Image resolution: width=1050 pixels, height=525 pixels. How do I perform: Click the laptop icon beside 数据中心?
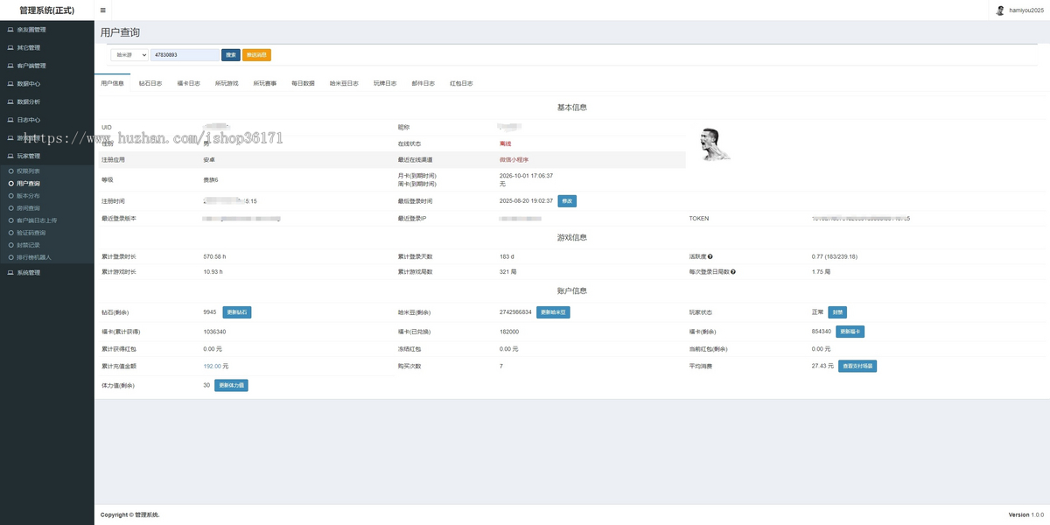tap(10, 84)
